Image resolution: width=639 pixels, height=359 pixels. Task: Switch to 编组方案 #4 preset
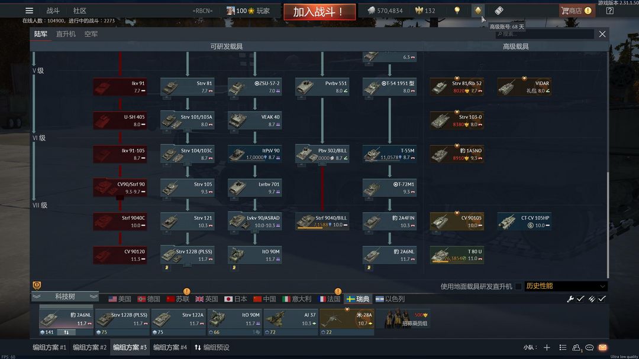coord(170,347)
